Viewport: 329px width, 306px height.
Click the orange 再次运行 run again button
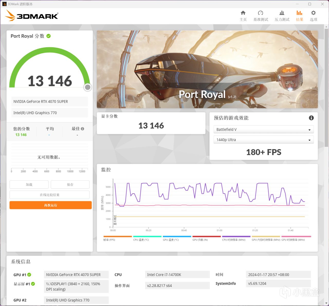[x=51, y=205]
